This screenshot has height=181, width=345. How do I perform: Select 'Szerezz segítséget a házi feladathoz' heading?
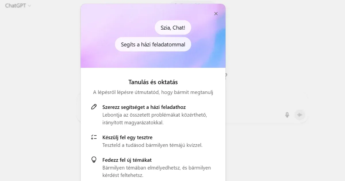[144, 107]
